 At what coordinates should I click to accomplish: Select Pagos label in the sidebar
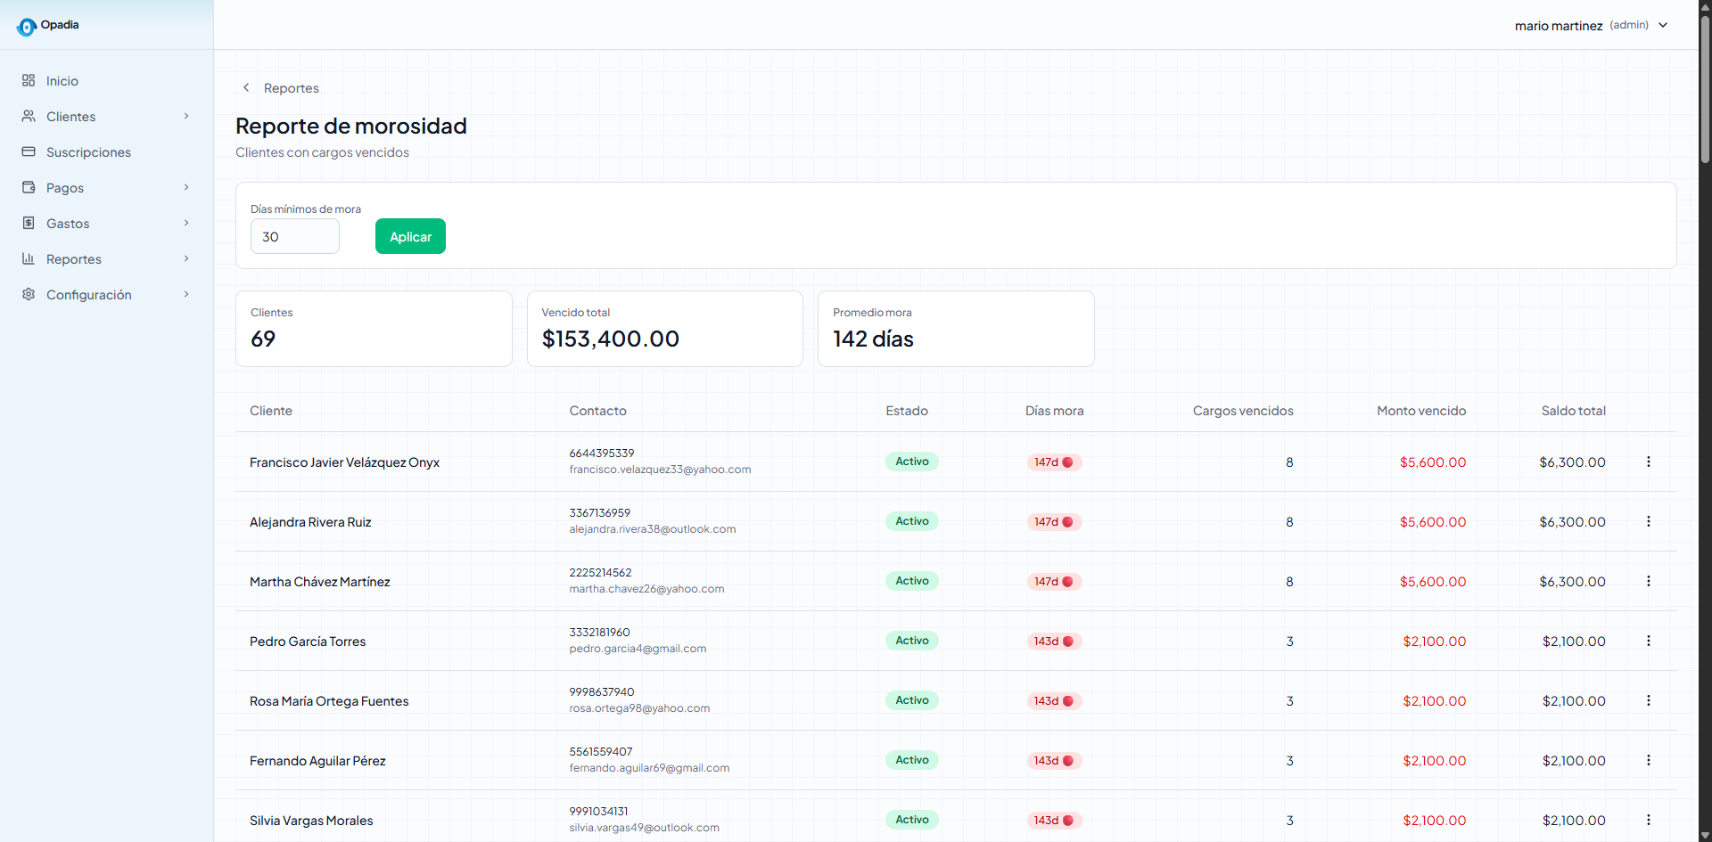(65, 188)
